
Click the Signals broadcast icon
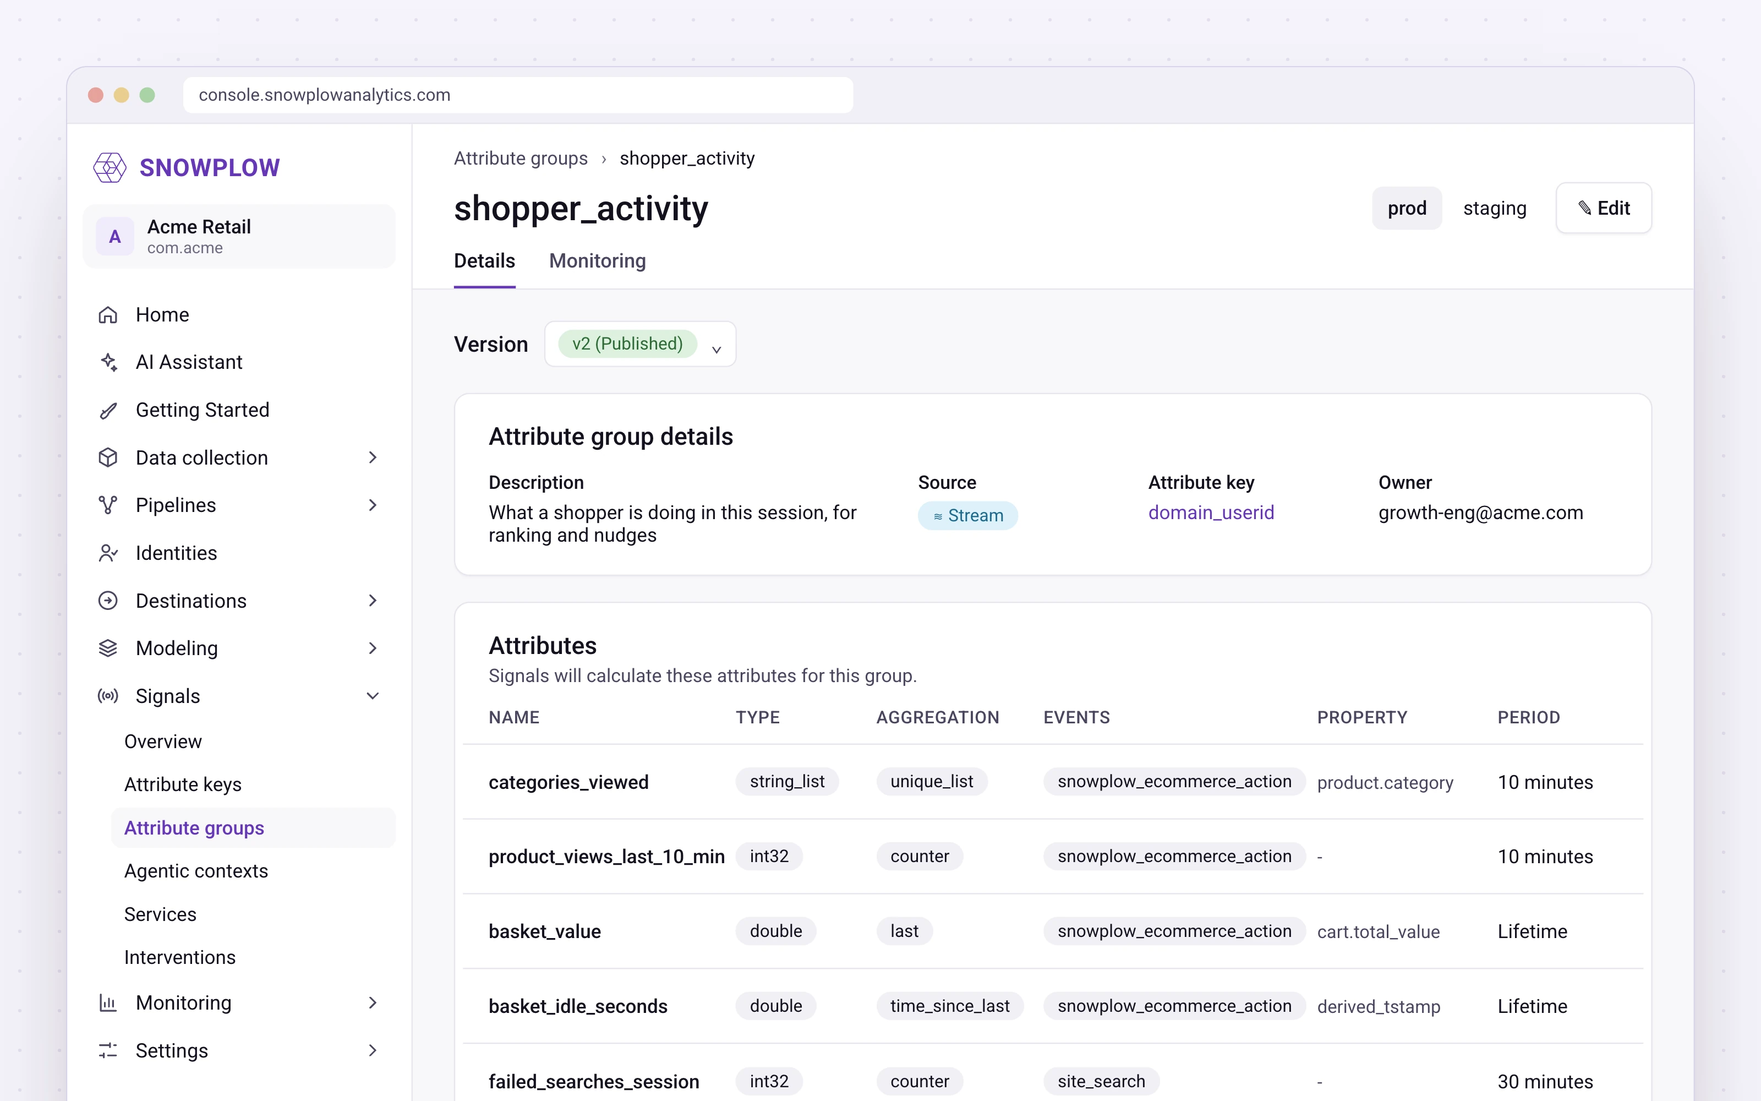point(108,696)
